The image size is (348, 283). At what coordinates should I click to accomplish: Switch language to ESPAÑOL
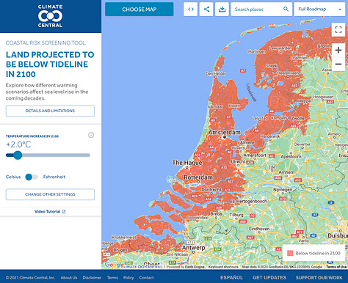tap(231, 278)
